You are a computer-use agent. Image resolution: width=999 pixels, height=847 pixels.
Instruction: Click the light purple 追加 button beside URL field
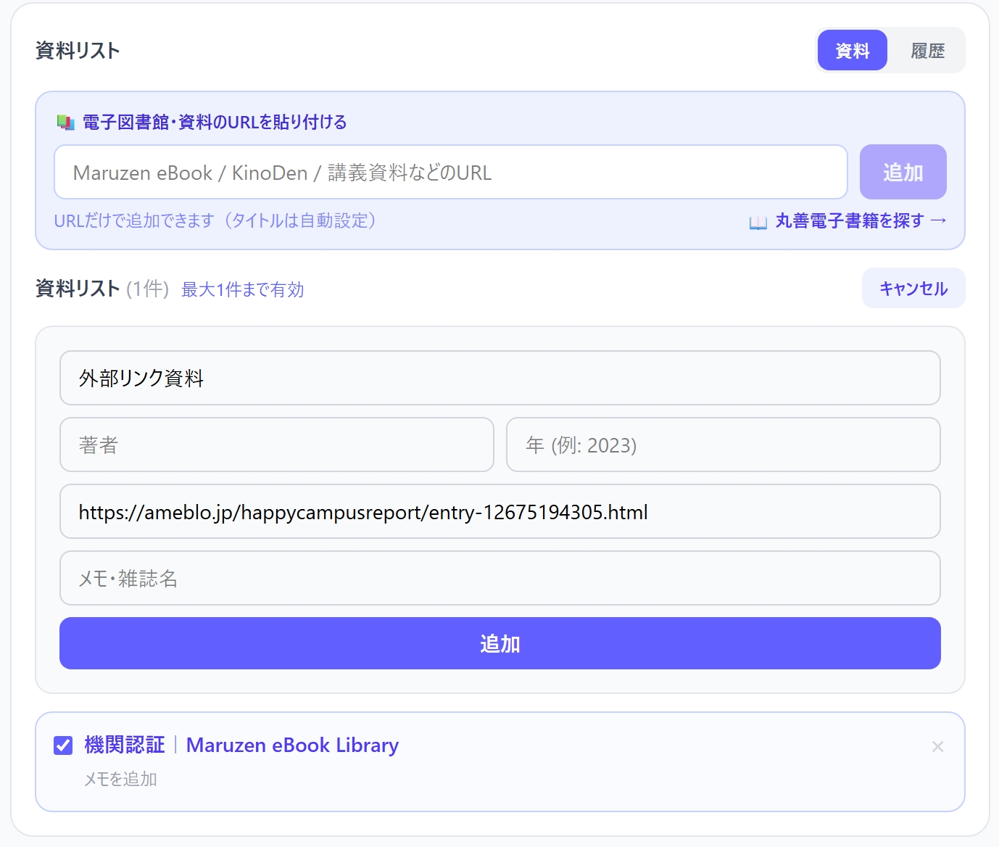coord(903,172)
